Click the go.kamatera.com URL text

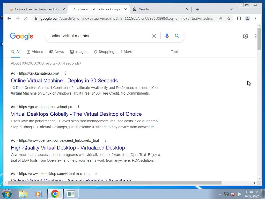tap(39, 73)
